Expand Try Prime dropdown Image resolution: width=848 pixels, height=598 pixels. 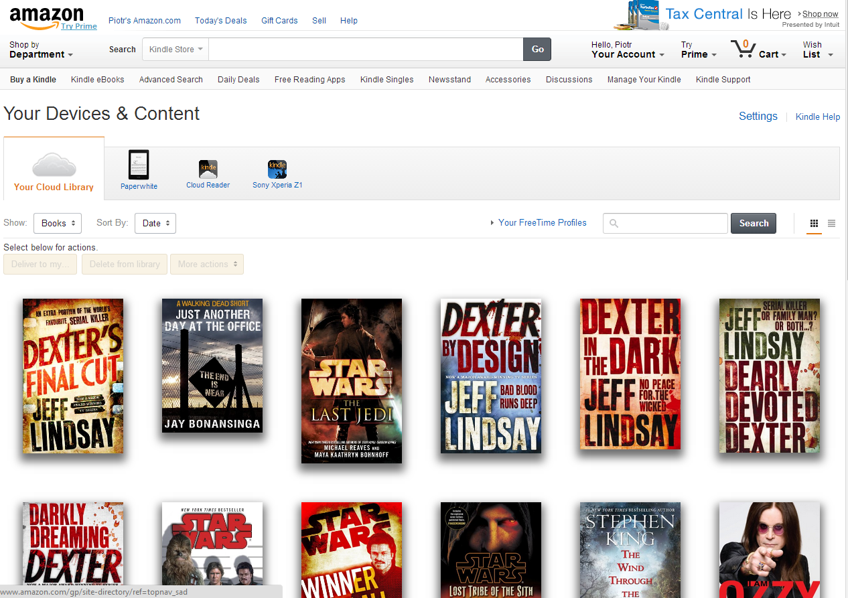pyautogui.click(x=699, y=50)
